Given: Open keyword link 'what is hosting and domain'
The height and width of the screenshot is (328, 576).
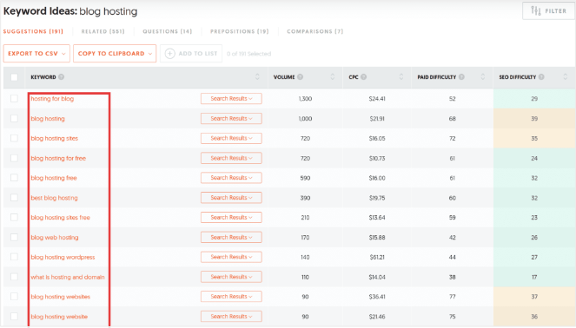Looking at the screenshot, I should [x=68, y=277].
